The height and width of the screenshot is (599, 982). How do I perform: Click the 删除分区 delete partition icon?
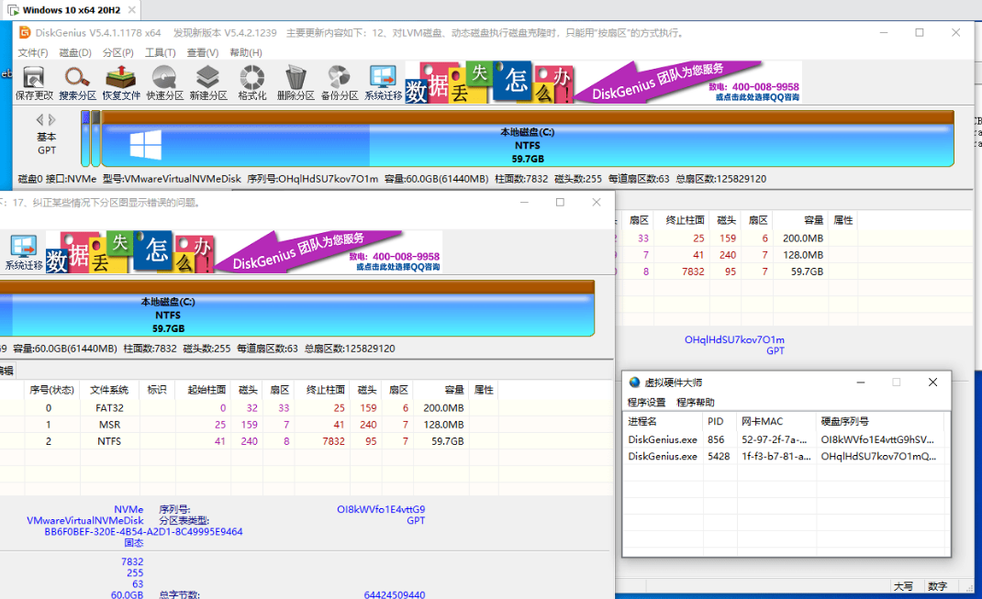(296, 83)
